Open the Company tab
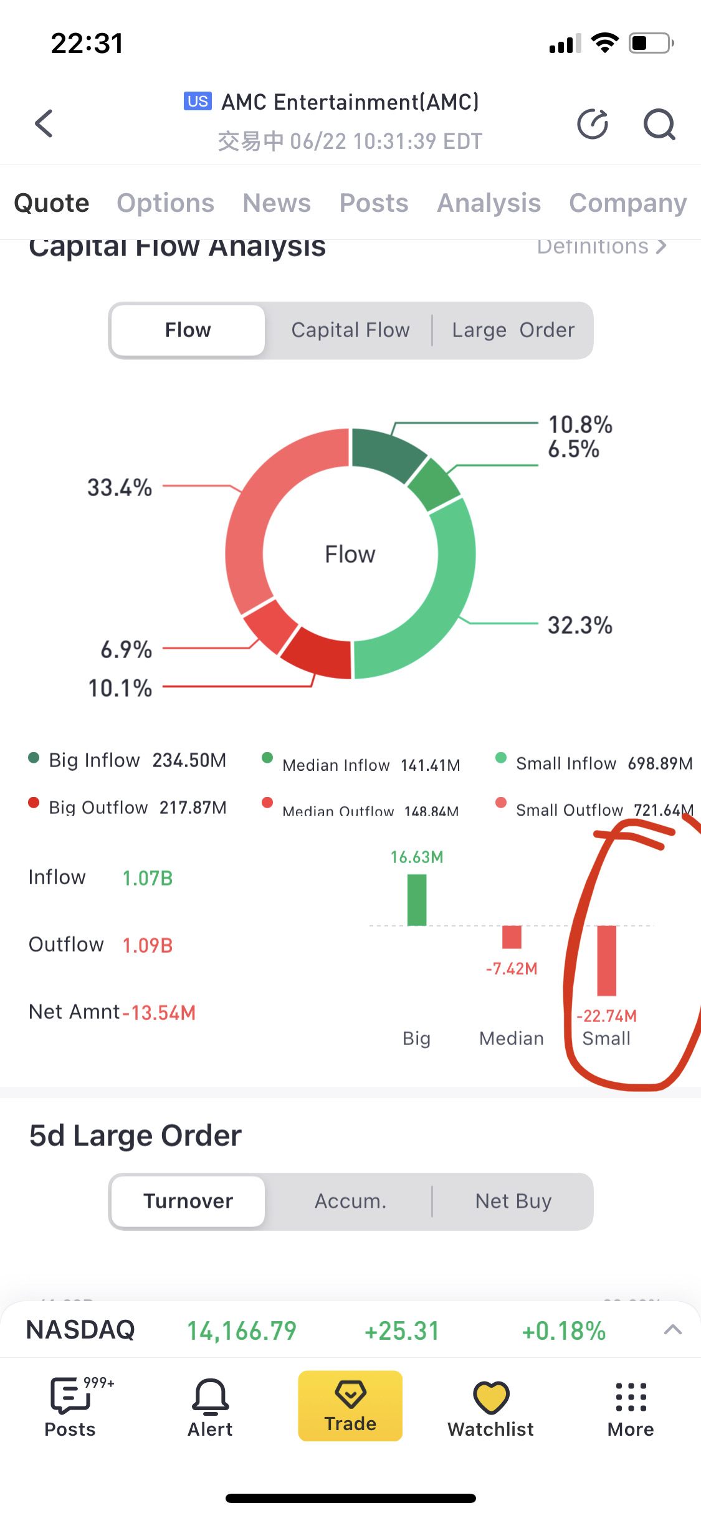The height and width of the screenshot is (1518, 701). tap(627, 203)
